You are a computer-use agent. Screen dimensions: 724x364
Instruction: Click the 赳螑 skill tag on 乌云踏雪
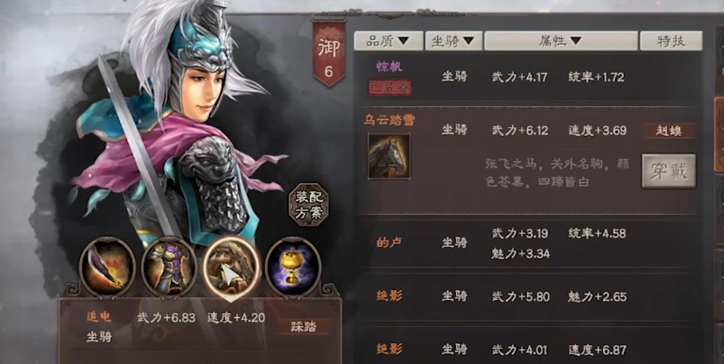click(669, 131)
